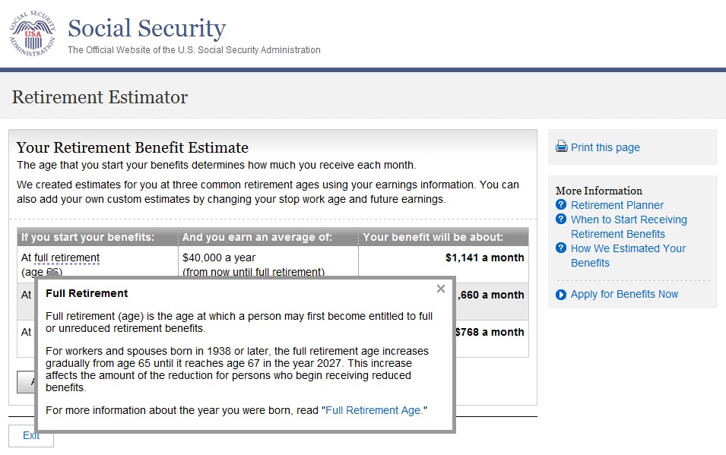Click the printer icon
The height and width of the screenshot is (455, 726).
562,147
